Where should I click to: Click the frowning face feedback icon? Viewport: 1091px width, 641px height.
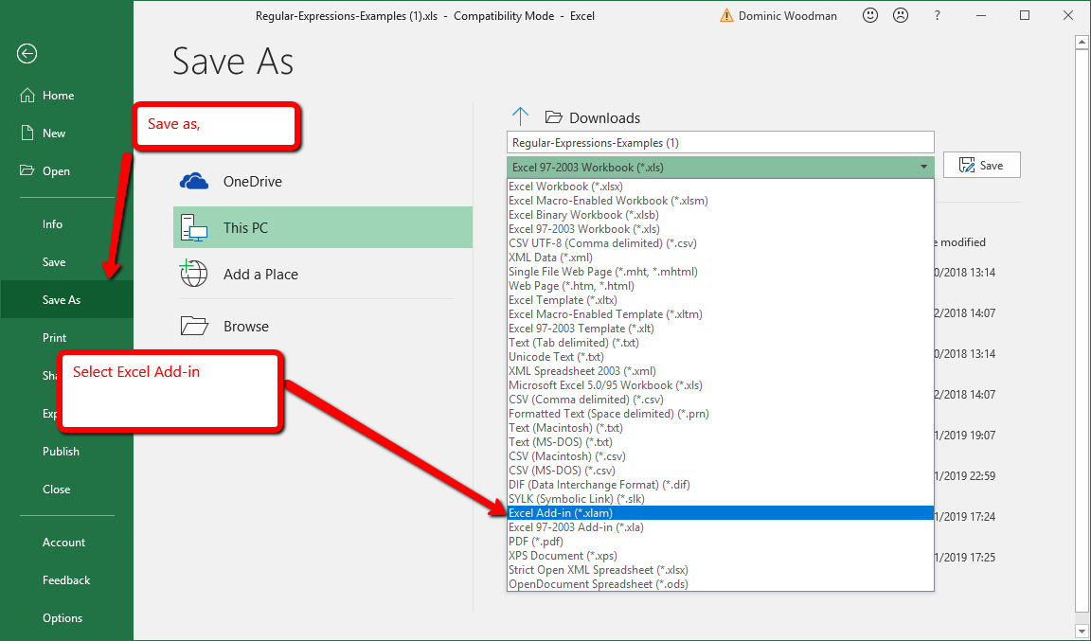click(902, 16)
